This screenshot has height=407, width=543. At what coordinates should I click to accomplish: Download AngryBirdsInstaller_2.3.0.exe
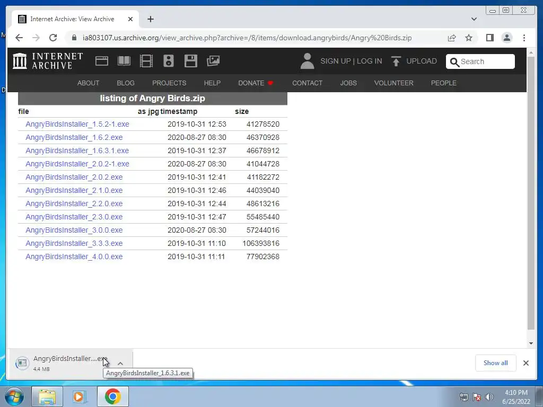(x=74, y=217)
